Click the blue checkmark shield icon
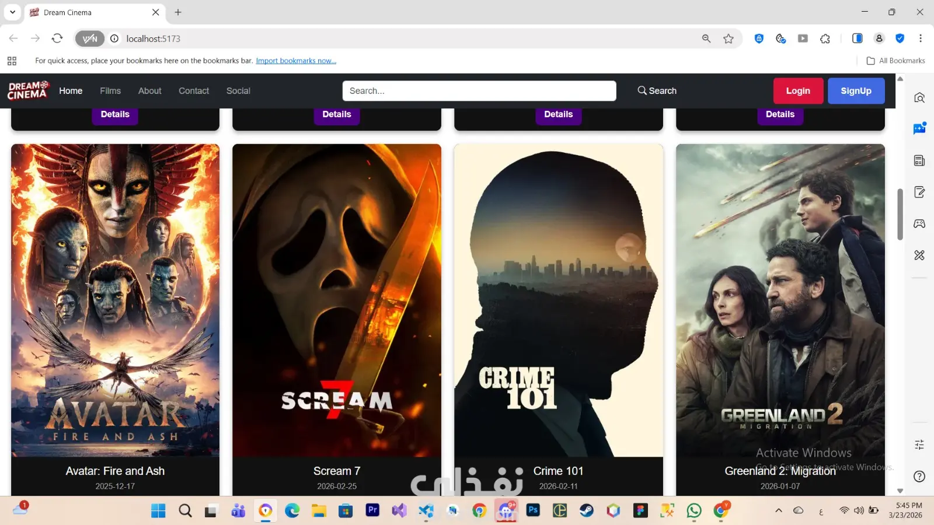Viewport: 934px width, 525px height. pyautogui.click(x=900, y=38)
